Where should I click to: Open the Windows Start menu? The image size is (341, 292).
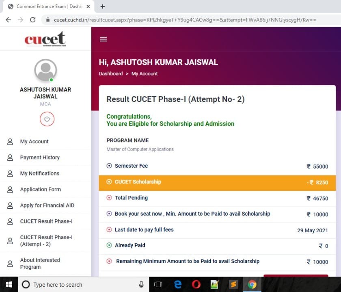(9, 284)
